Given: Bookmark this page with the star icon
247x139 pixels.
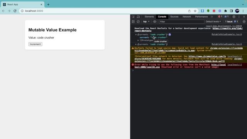Looking at the screenshot, I should pos(195,11).
